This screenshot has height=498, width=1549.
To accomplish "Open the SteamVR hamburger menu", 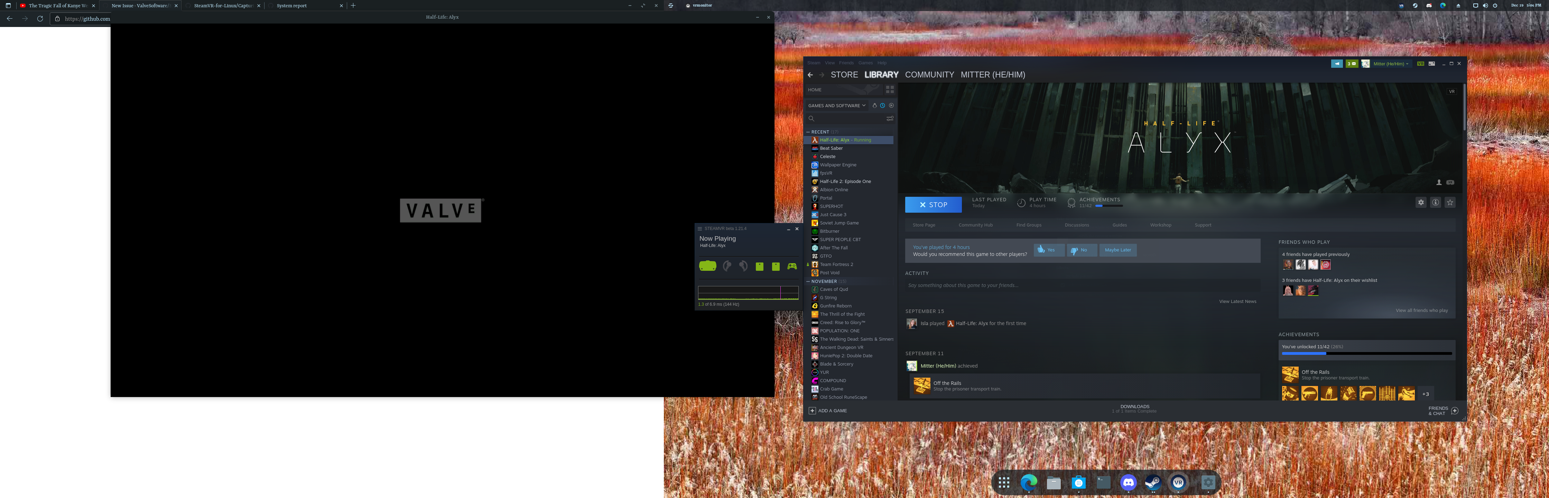I will click(700, 229).
